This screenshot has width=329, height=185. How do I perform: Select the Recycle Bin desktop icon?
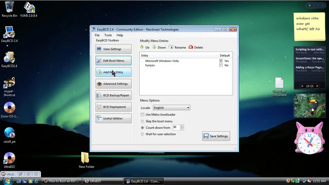pyautogui.click(x=10, y=9)
